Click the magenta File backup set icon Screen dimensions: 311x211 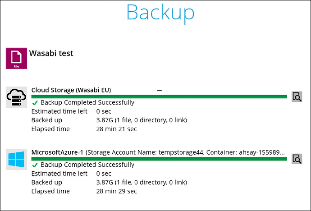tap(16, 58)
